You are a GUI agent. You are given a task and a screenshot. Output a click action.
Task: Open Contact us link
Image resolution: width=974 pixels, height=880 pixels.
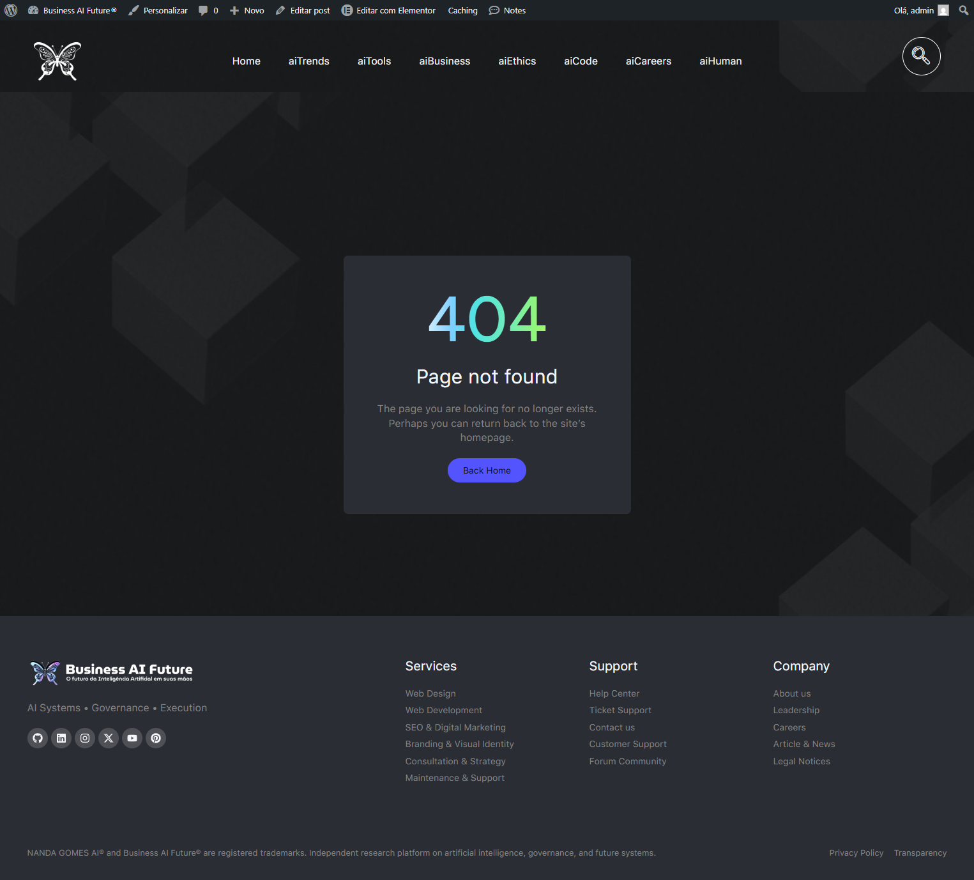(612, 727)
